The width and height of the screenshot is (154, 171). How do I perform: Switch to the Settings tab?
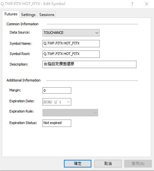[28, 14]
